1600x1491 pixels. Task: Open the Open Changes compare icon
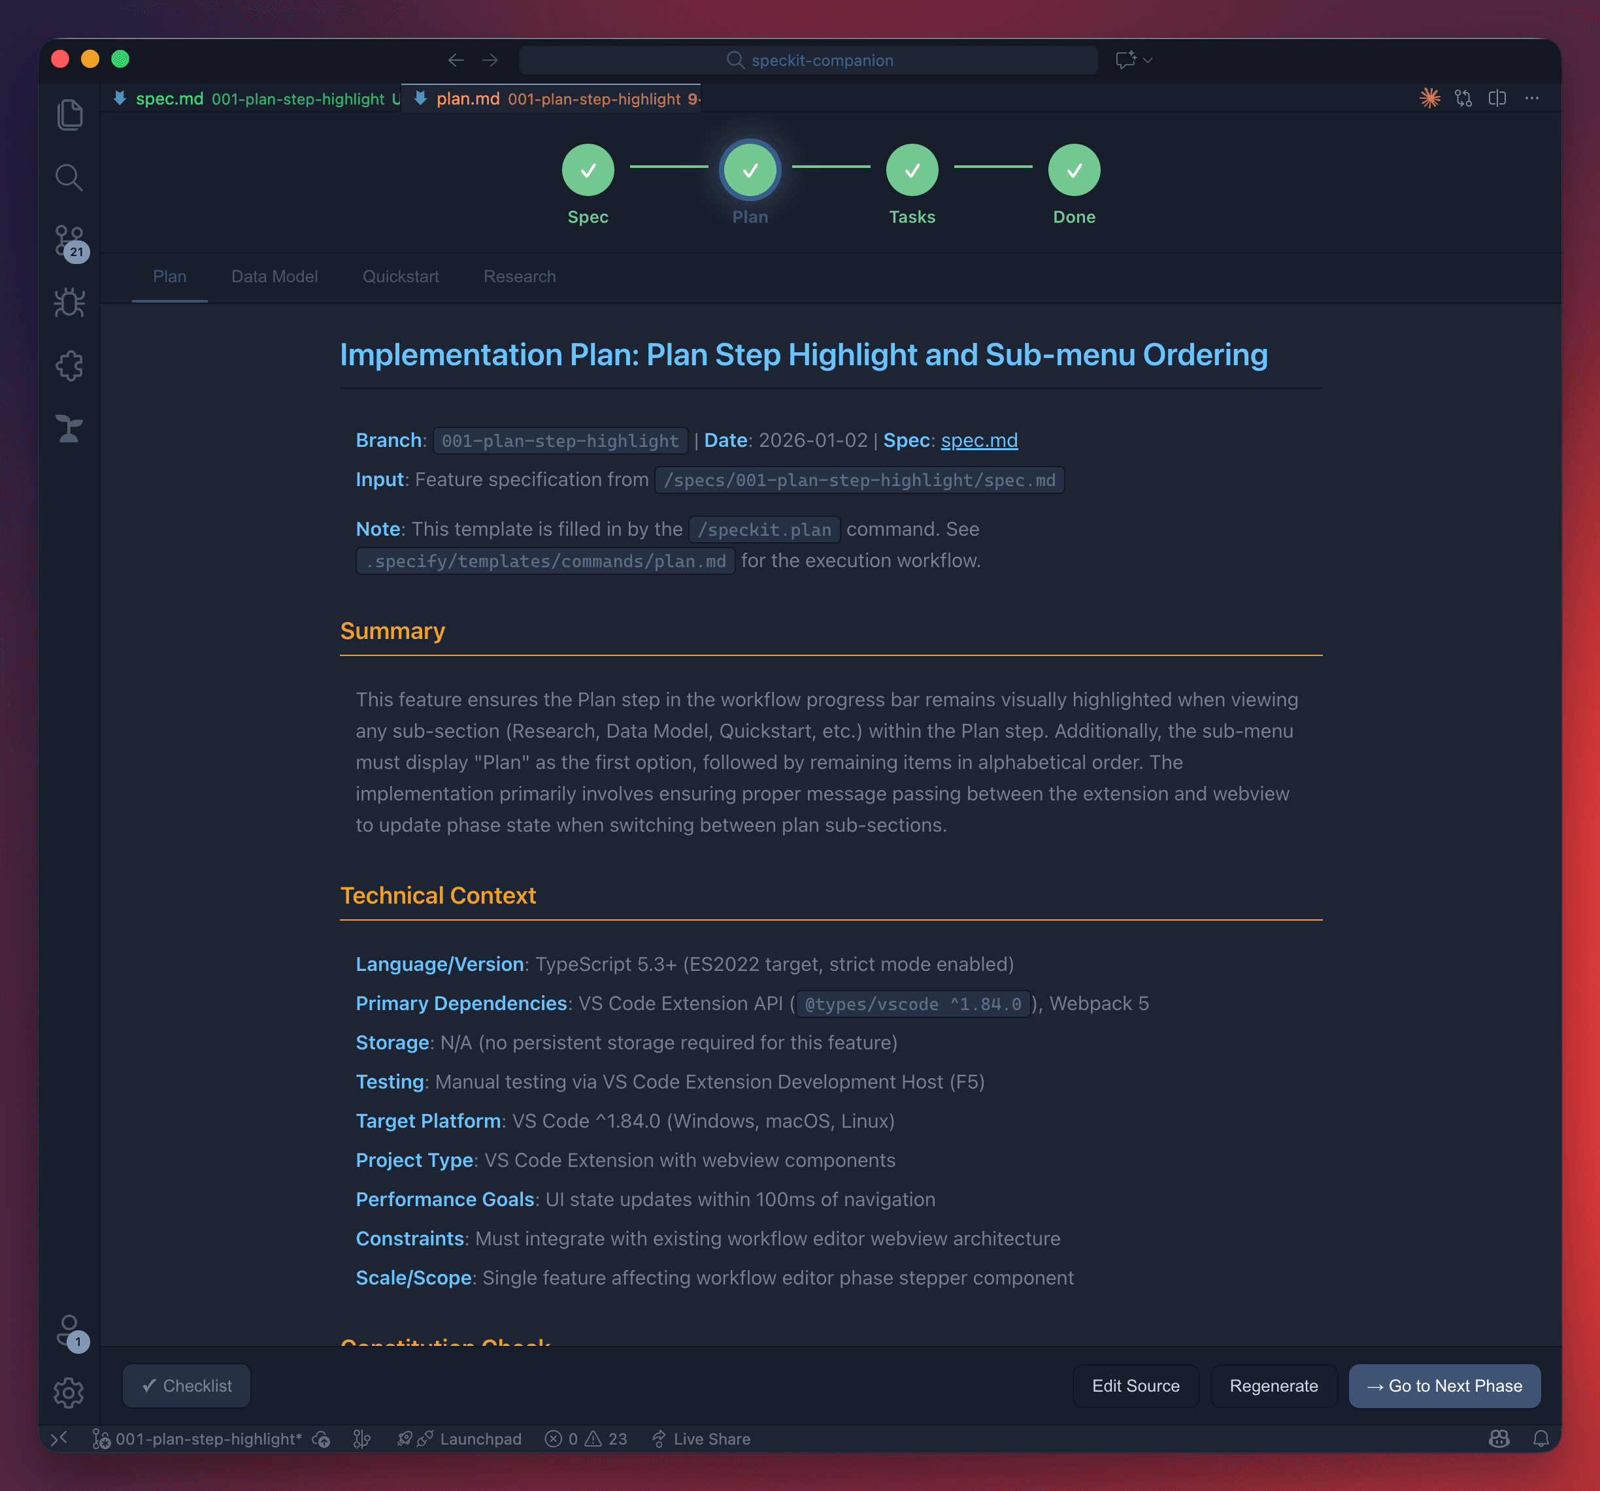tap(1463, 97)
